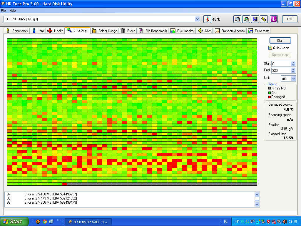Select error row 99 at 274656 MB
Image resolution: width=301 pixels, height=226 pixels.
(129, 202)
